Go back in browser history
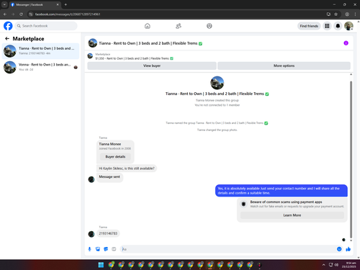Viewport: 360px width, 270px height. point(5,14)
